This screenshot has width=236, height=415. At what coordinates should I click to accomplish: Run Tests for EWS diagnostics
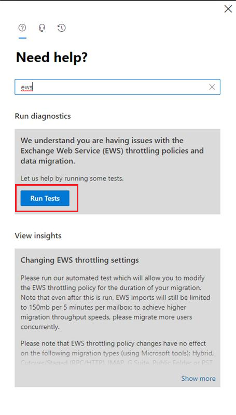tap(45, 198)
